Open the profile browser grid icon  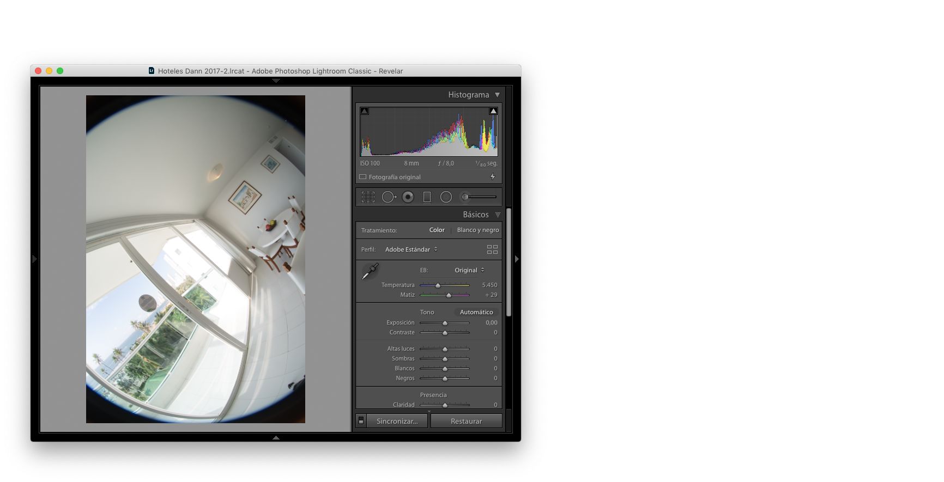tap(492, 249)
